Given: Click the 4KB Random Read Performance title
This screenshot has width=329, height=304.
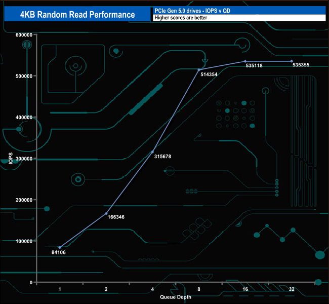Looking at the screenshot, I should point(77,15).
